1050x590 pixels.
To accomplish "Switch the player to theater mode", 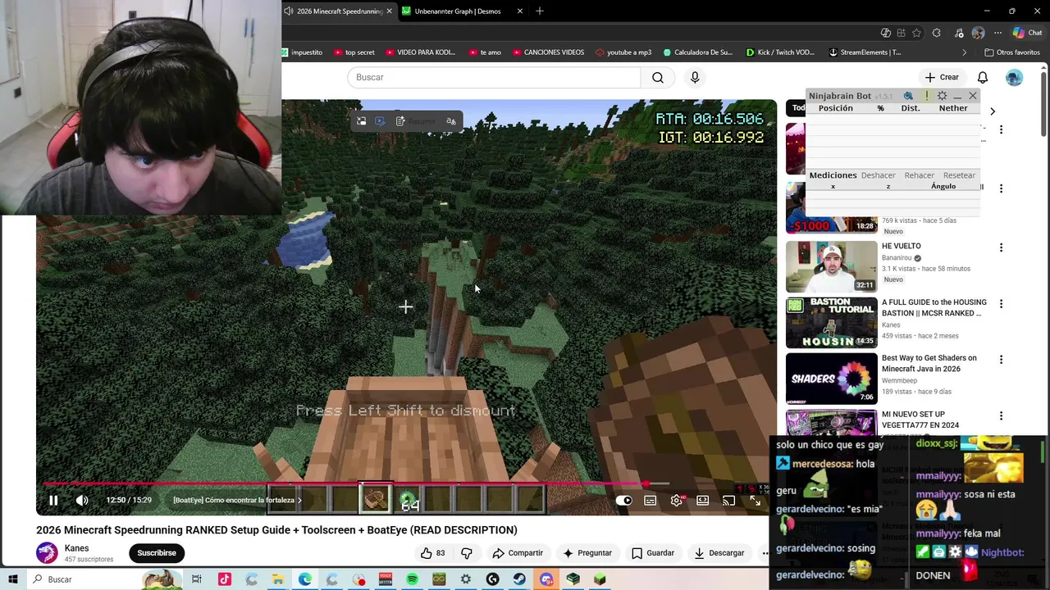I will point(703,500).
